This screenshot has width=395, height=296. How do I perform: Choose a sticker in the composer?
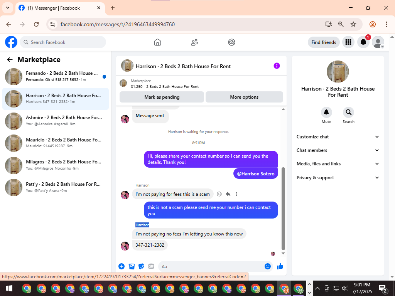pyautogui.click(x=141, y=266)
